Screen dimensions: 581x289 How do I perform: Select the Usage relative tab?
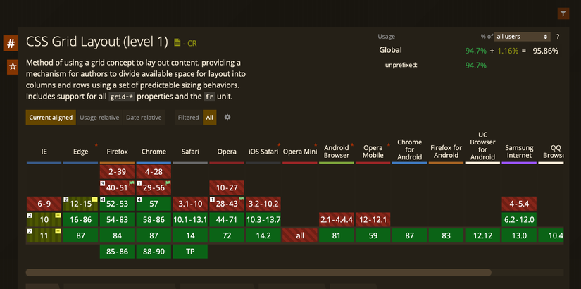(99, 117)
